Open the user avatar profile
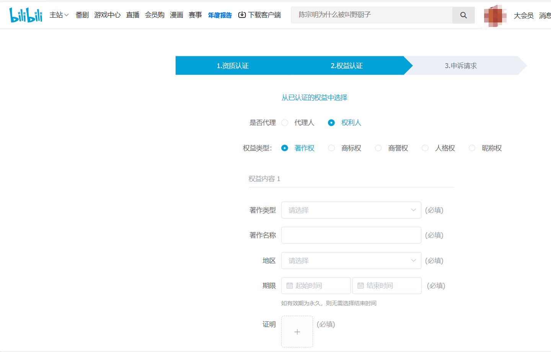Screen dimensions: 551x352 (495, 16)
